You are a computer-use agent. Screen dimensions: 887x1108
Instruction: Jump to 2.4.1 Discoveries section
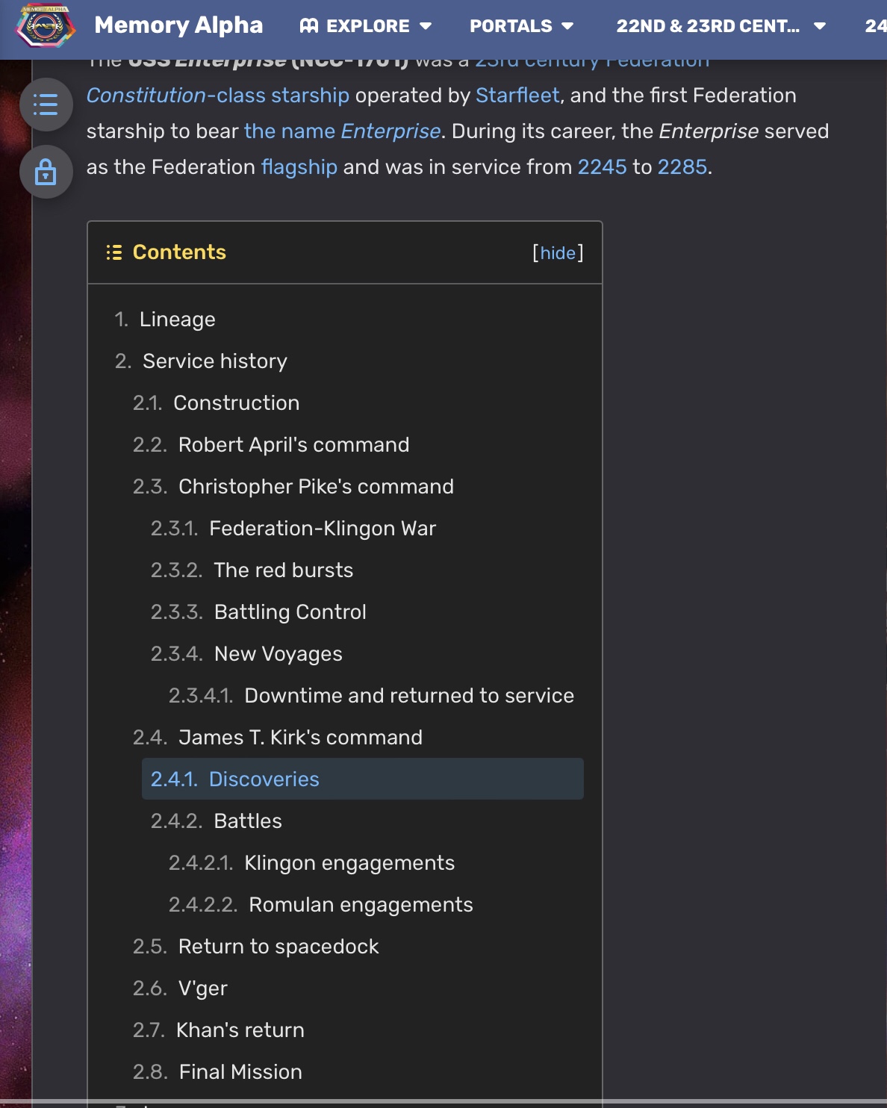pyautogui.click(x=363, y=779)
